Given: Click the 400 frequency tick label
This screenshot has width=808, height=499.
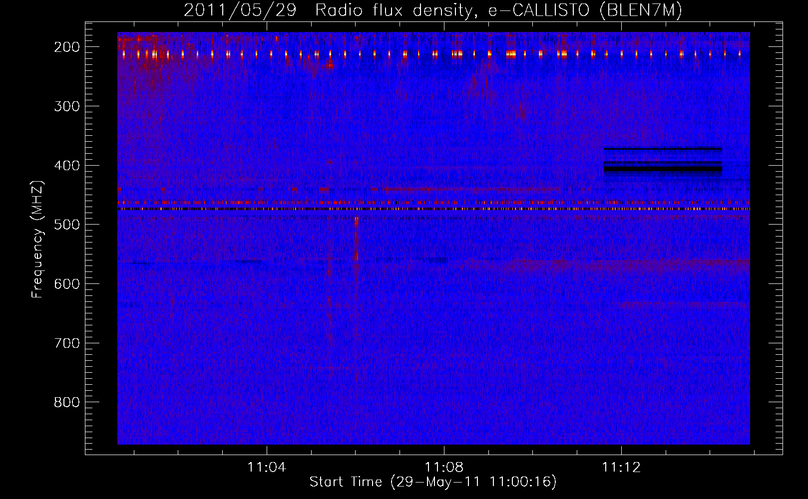Looking at the screenshot, I should (x=67, y=166).
